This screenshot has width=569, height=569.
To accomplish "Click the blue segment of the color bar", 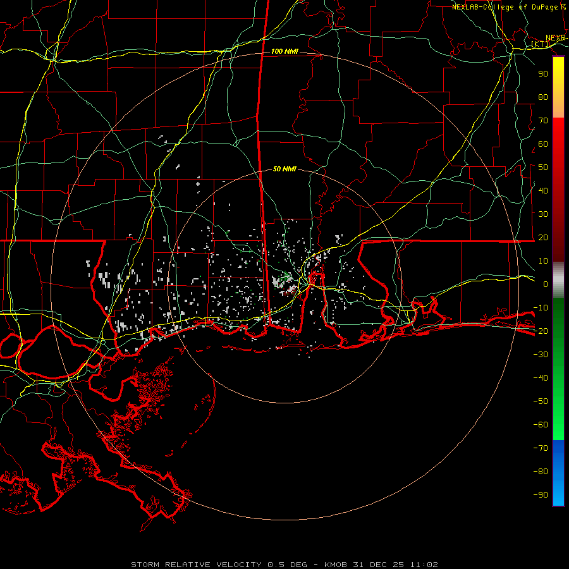I will click(x=558, y=472).
